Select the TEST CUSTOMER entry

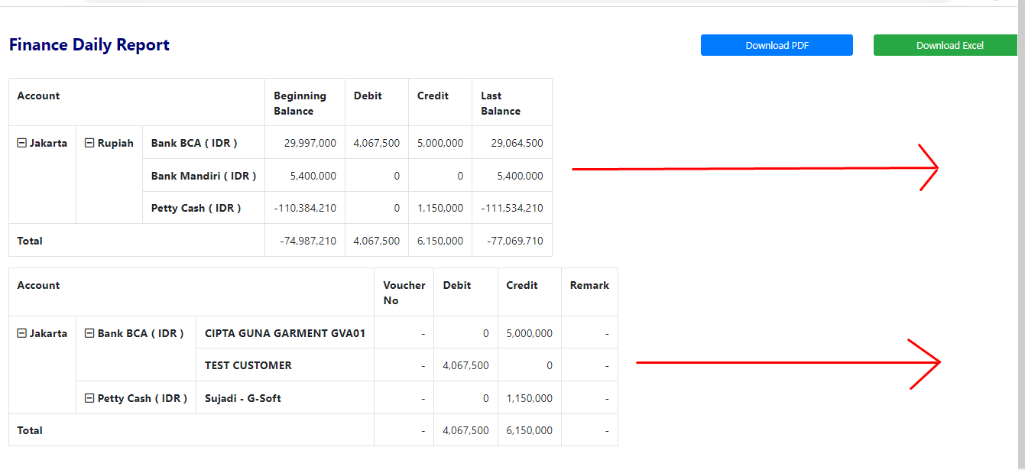(248, 365)
